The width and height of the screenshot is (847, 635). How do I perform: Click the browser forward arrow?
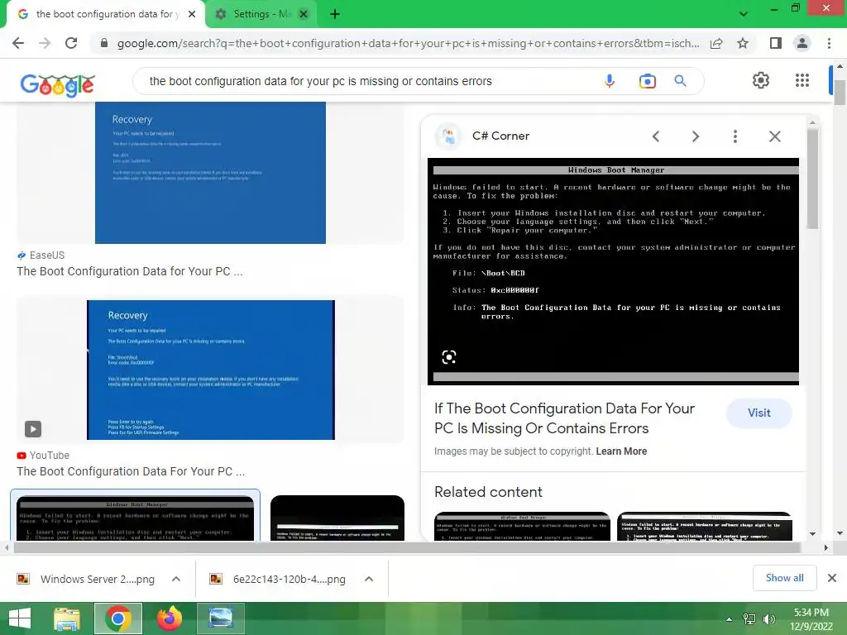click(x=45, y=43)
